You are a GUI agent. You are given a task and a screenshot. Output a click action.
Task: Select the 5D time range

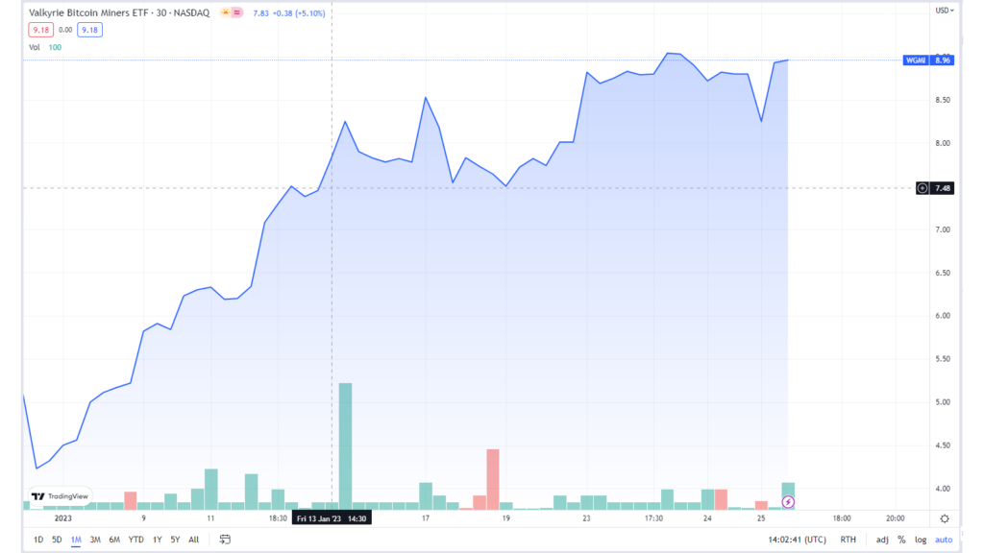coord(57,540)
